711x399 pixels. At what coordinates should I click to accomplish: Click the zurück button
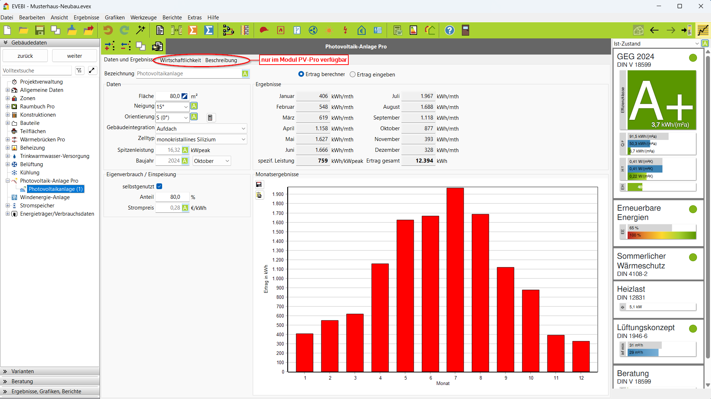[25, 56]
